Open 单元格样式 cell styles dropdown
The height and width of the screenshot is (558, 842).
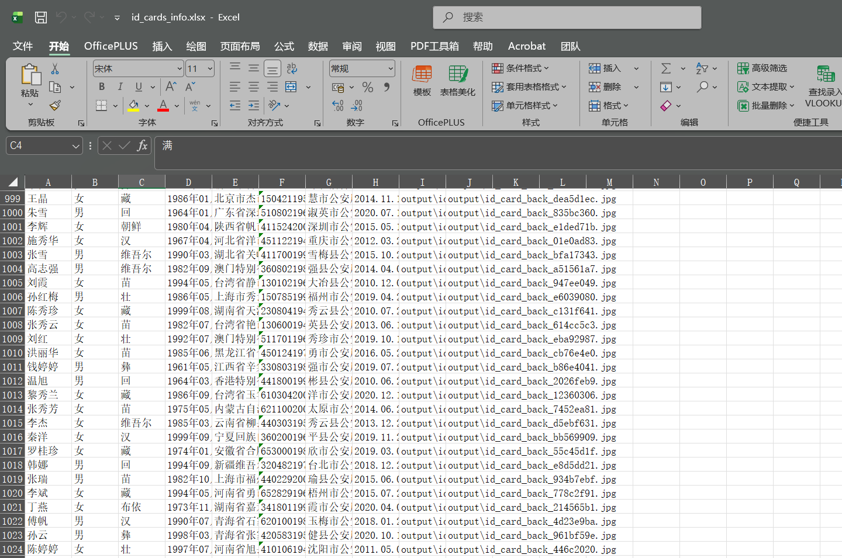tap(525, 106)
